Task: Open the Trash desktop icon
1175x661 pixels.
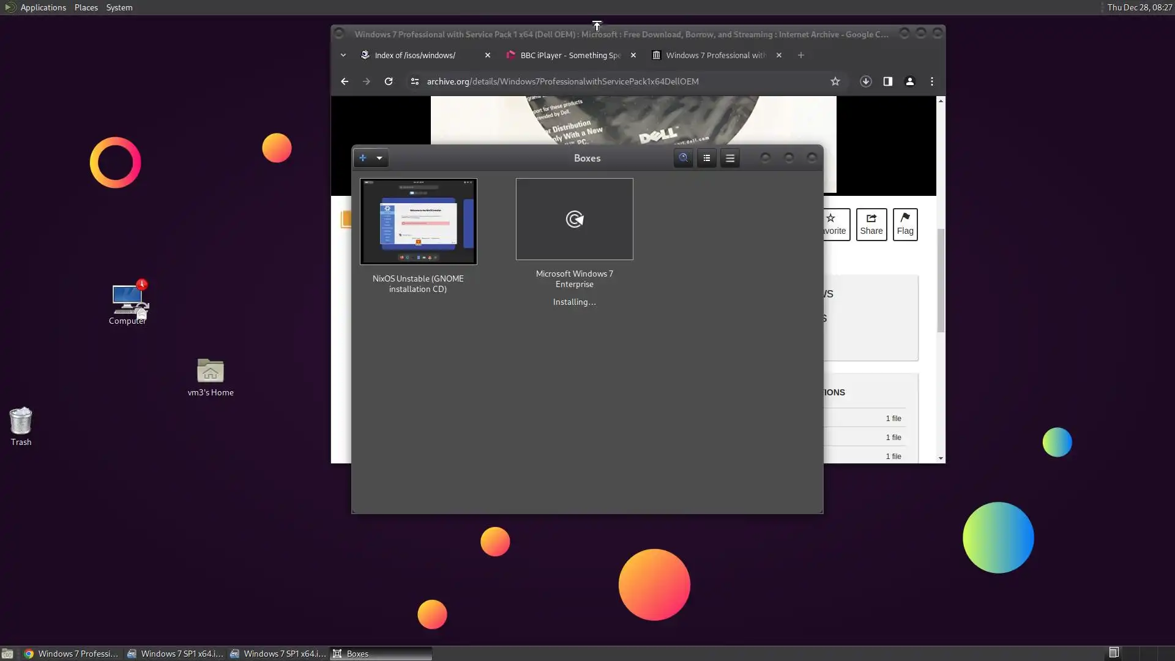Action: click(21, 422)
